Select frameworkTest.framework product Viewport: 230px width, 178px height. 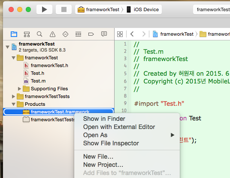pyautogui.click(x=59, y=112)
